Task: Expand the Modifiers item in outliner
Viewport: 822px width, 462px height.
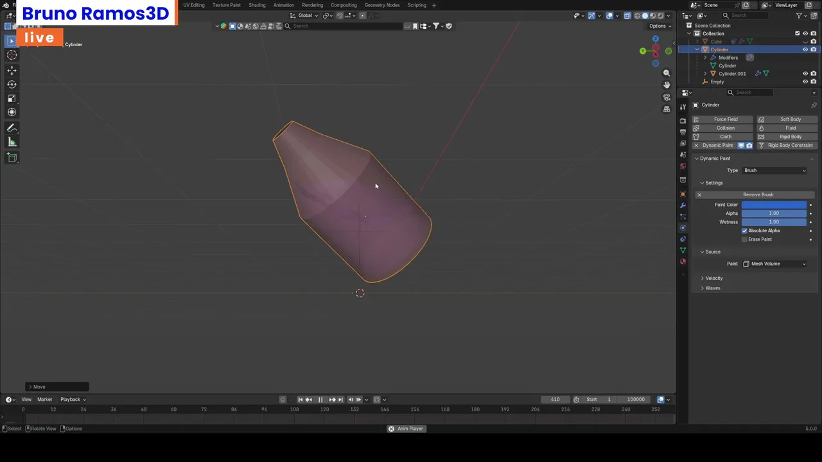Action: (706, 58)
